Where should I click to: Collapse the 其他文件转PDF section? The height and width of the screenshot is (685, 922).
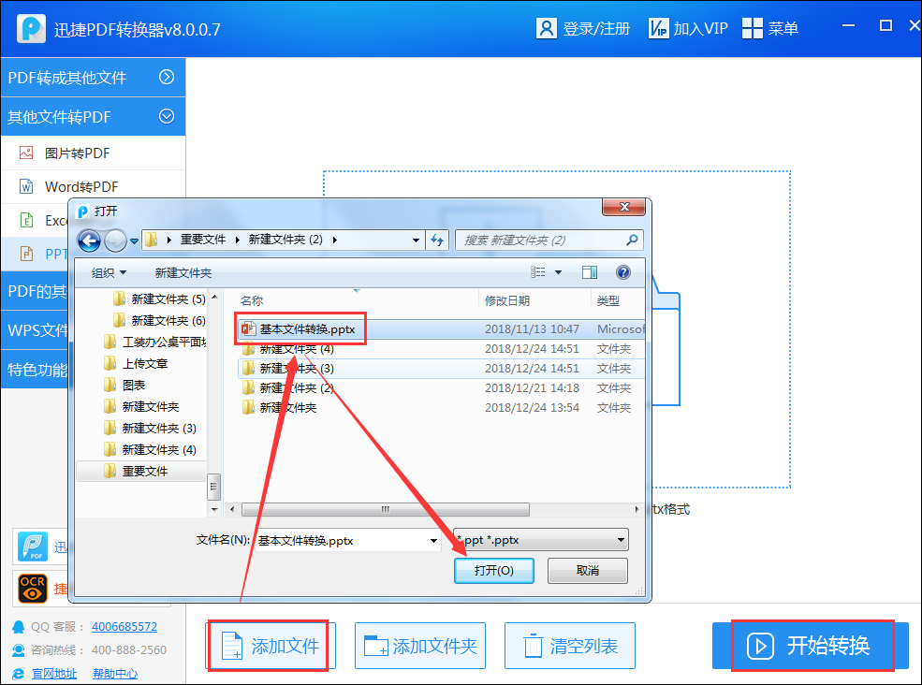click(x=167, y=116)
